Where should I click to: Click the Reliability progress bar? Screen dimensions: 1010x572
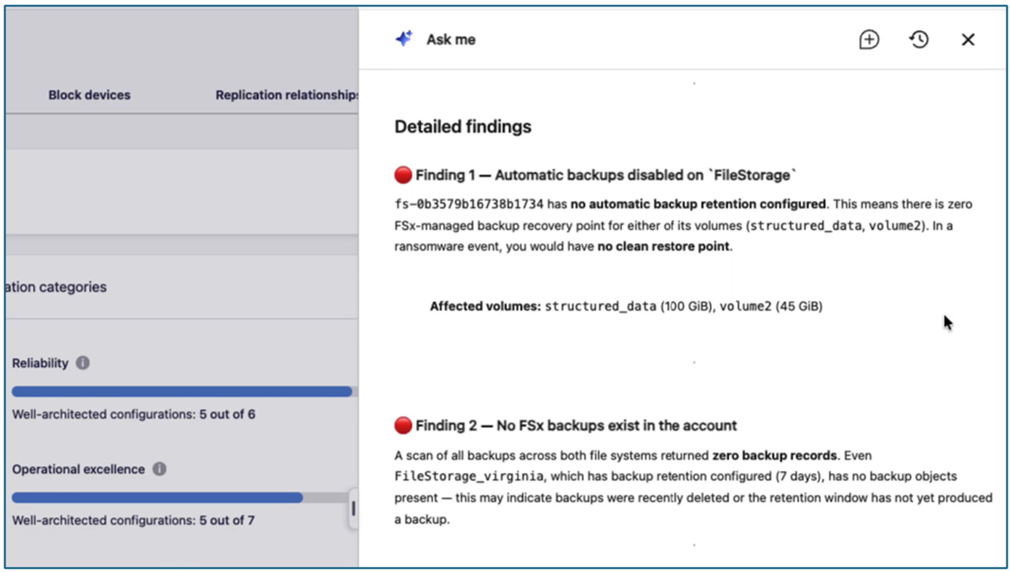click(x=183, y=392)
